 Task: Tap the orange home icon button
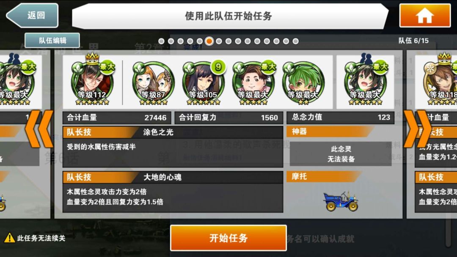point(425,15)
